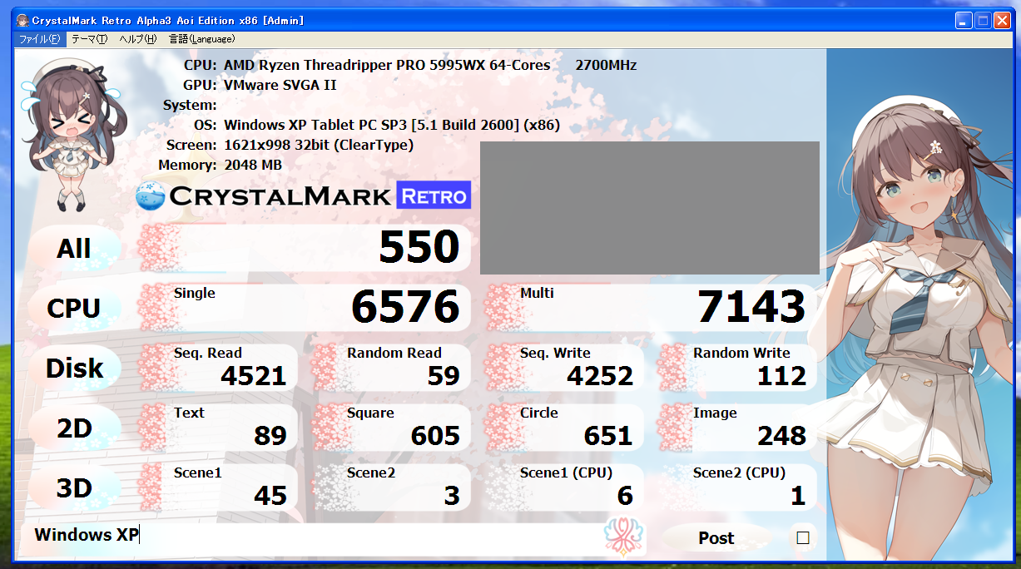Select the CPU Single score 6576
This screenshot has width=1021, height=569.
(x=405, y=308)
